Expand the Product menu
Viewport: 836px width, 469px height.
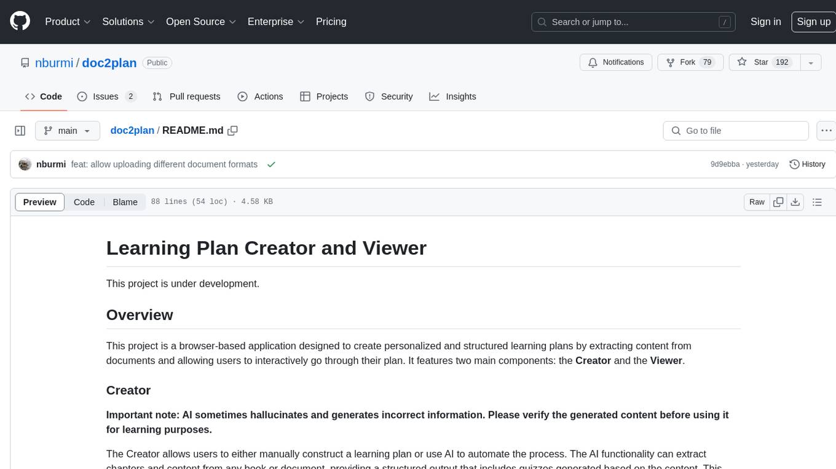(x=68, y=21)
